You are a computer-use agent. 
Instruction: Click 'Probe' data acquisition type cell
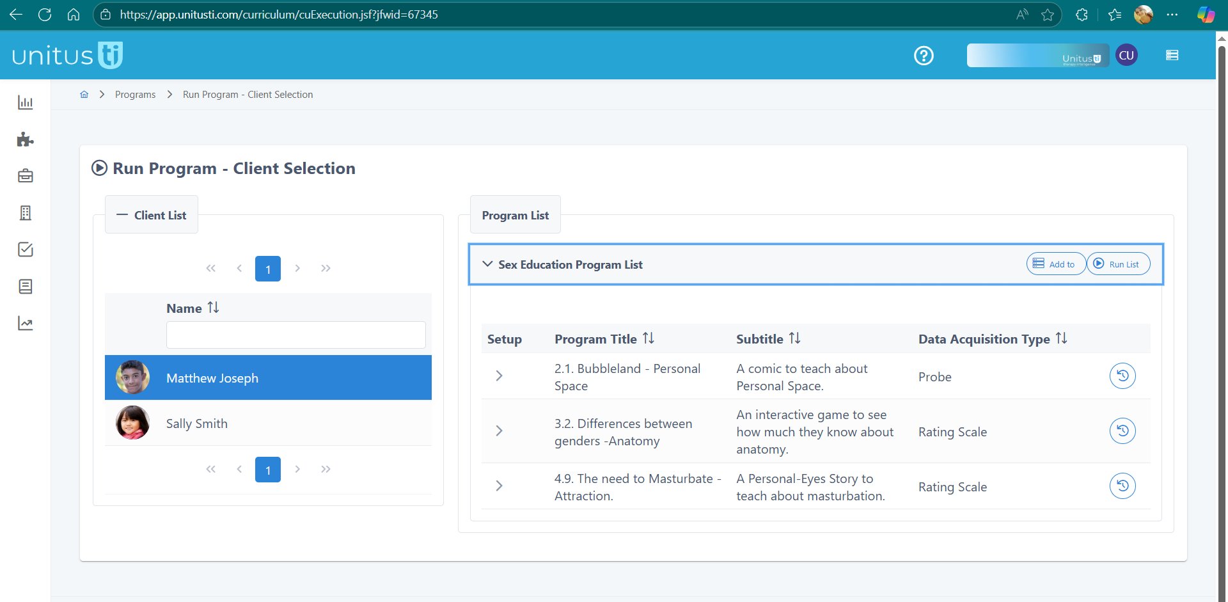(935, 377)
